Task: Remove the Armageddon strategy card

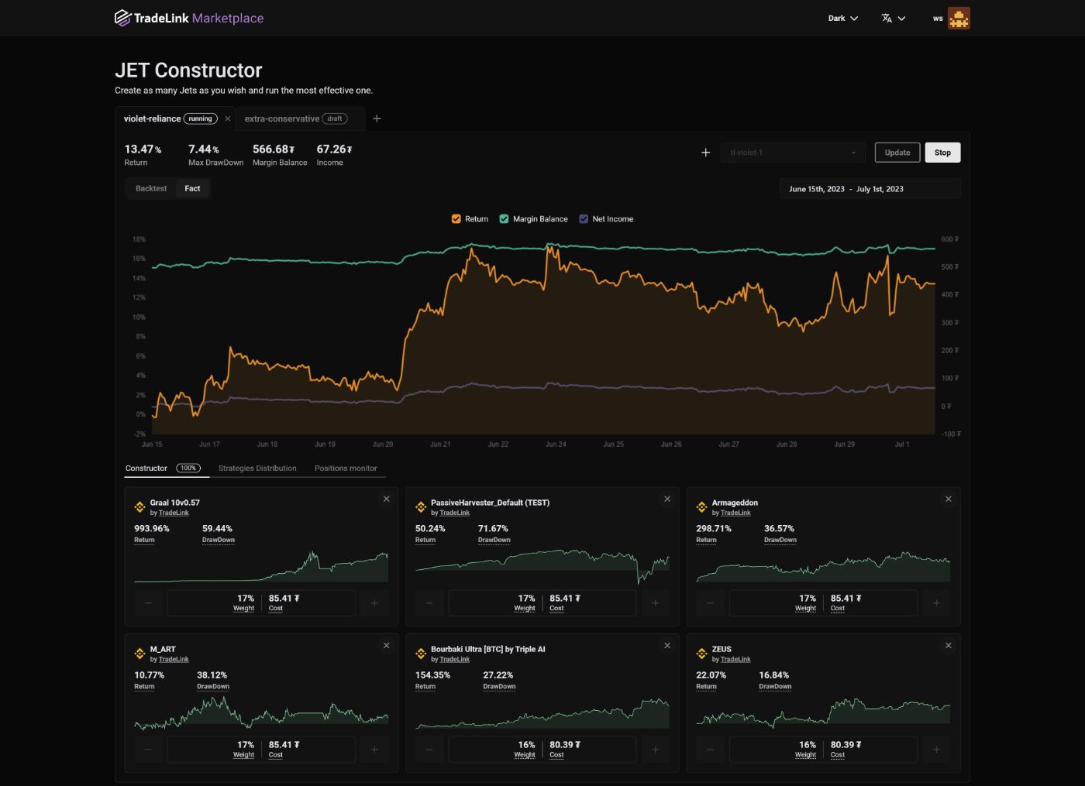Action: [948, 499]
